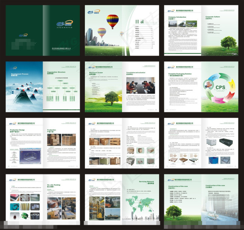Click the 目录 contents heading
The height and width of the screenshot is (230, 244).
point(140,21)
